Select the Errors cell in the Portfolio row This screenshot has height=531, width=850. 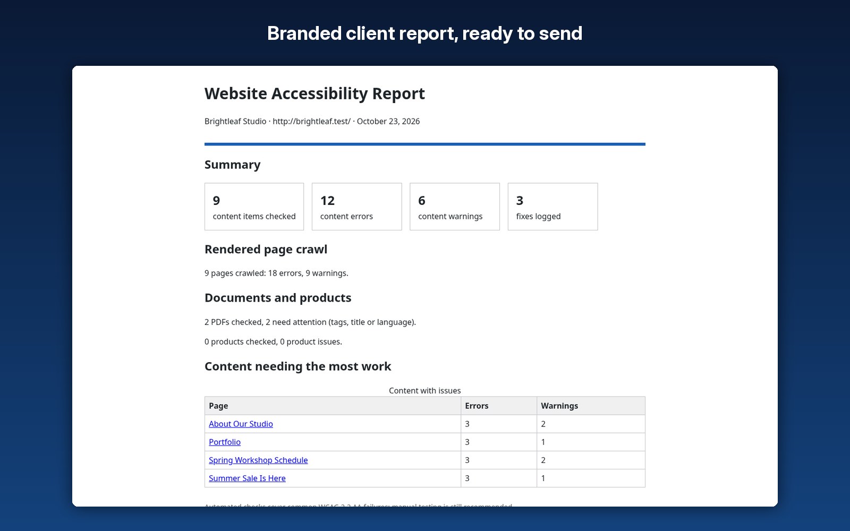[499, 442]
